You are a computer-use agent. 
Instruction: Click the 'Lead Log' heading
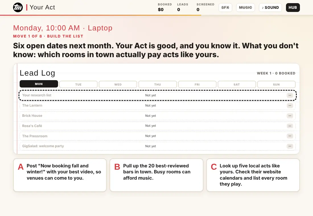point(37,73)
